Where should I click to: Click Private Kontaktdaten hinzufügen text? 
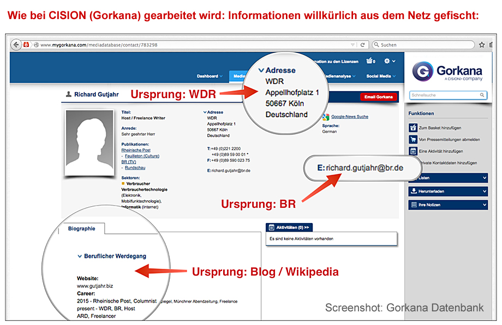click(x=448, y=163)
